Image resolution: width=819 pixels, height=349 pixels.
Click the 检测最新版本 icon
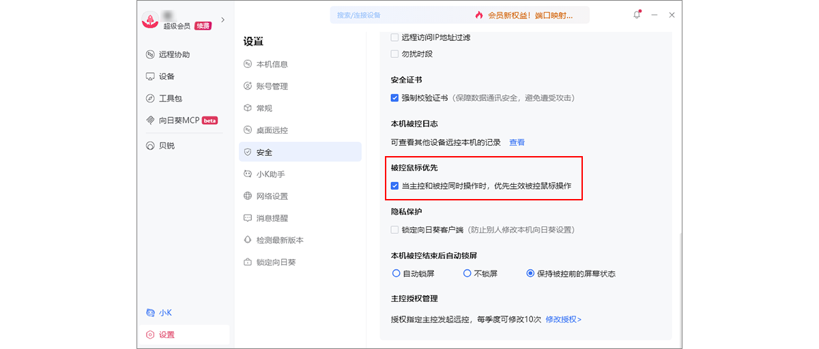click(248, 240)
